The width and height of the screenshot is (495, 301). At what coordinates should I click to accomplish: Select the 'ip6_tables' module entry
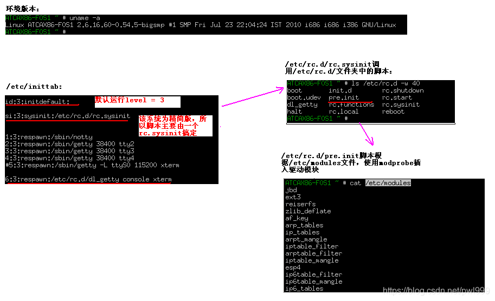pos(304,289)
